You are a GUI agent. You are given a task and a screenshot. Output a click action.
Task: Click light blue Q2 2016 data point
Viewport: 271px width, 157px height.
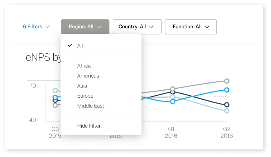click(x=226, y=111)
